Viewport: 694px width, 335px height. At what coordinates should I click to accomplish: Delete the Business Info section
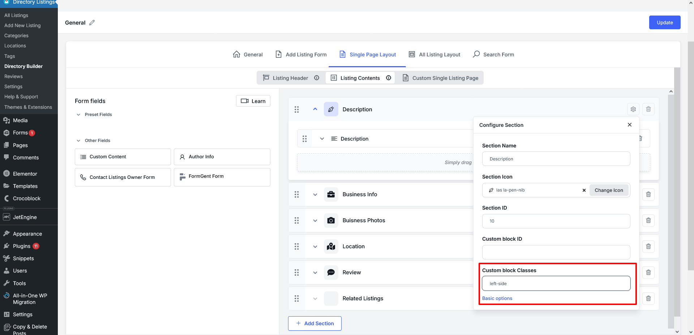point(648,194)
